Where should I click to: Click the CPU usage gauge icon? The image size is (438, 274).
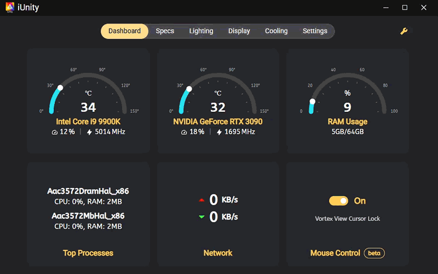(55, 132)
